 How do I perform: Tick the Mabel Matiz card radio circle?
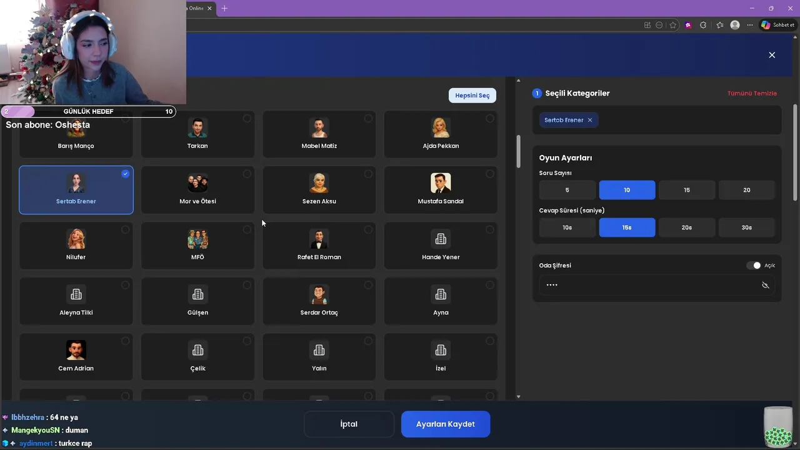tap(368, 118)
